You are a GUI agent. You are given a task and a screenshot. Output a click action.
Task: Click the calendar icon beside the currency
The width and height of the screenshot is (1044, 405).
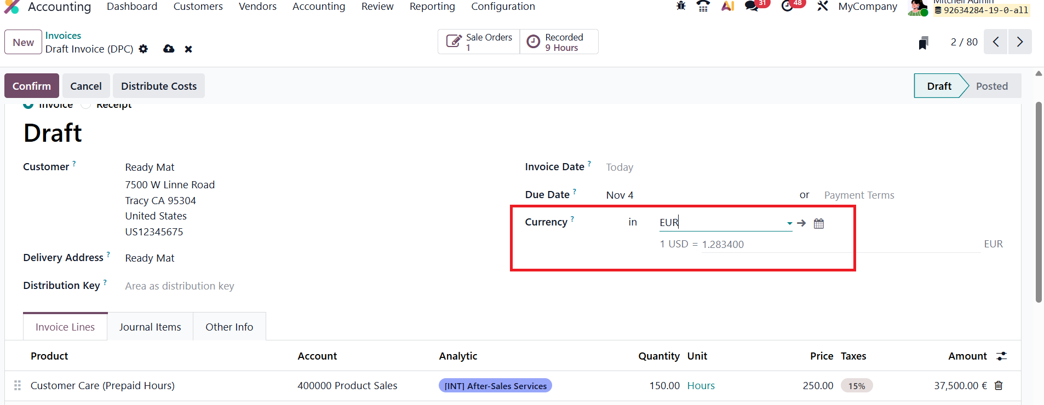819,223
